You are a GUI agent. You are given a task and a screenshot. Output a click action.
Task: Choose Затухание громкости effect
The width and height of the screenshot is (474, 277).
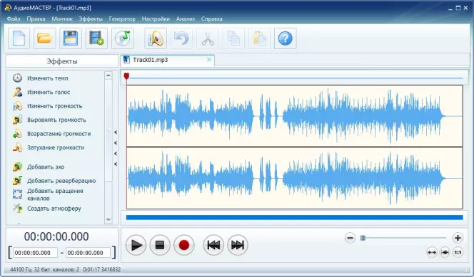[56, 147]
